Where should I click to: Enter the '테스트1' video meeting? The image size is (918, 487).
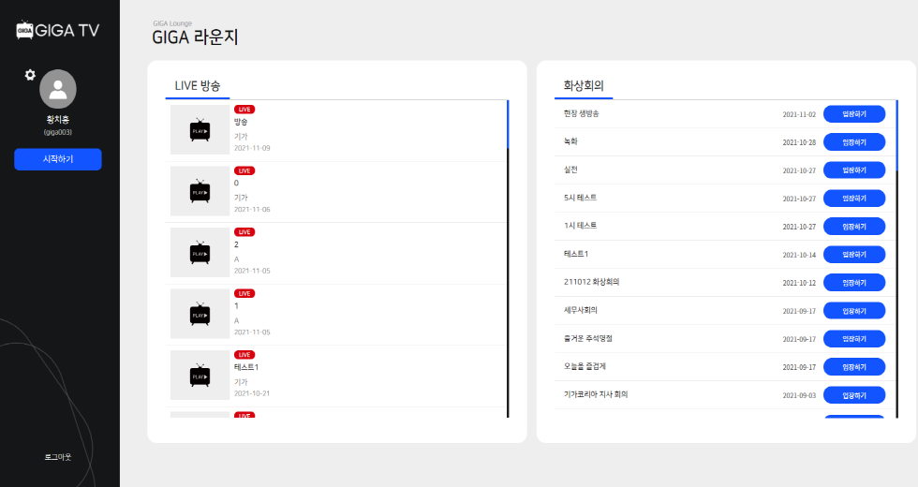854,255
